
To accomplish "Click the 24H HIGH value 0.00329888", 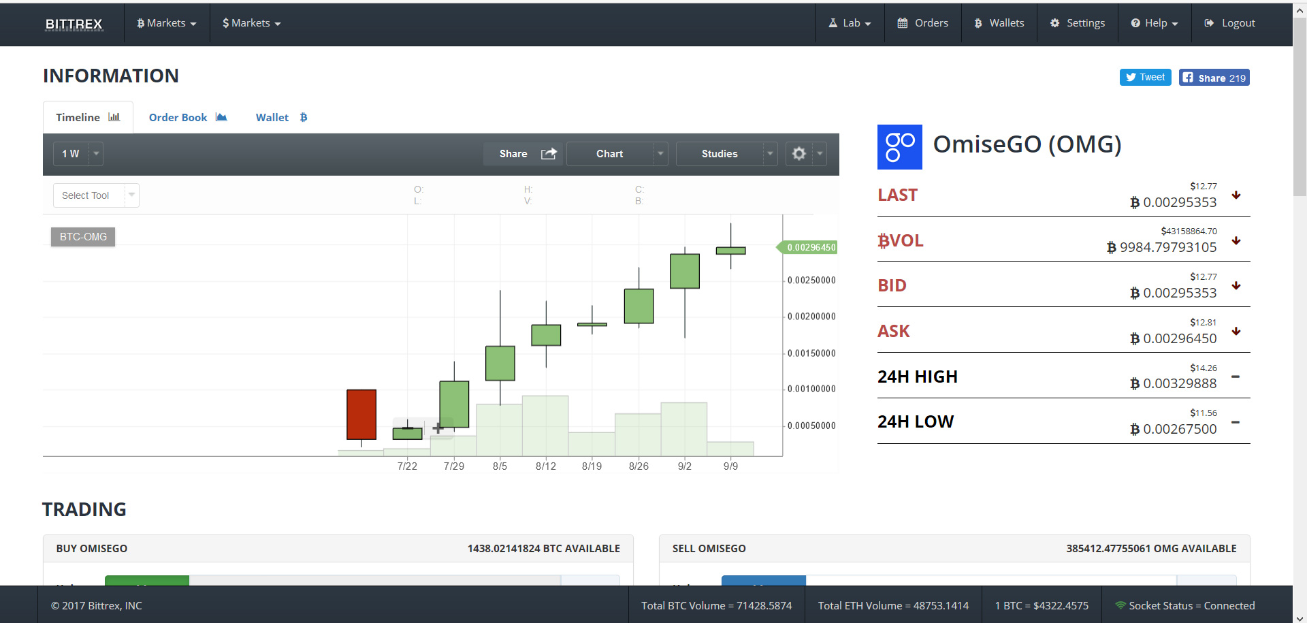I will [1174, 383].
